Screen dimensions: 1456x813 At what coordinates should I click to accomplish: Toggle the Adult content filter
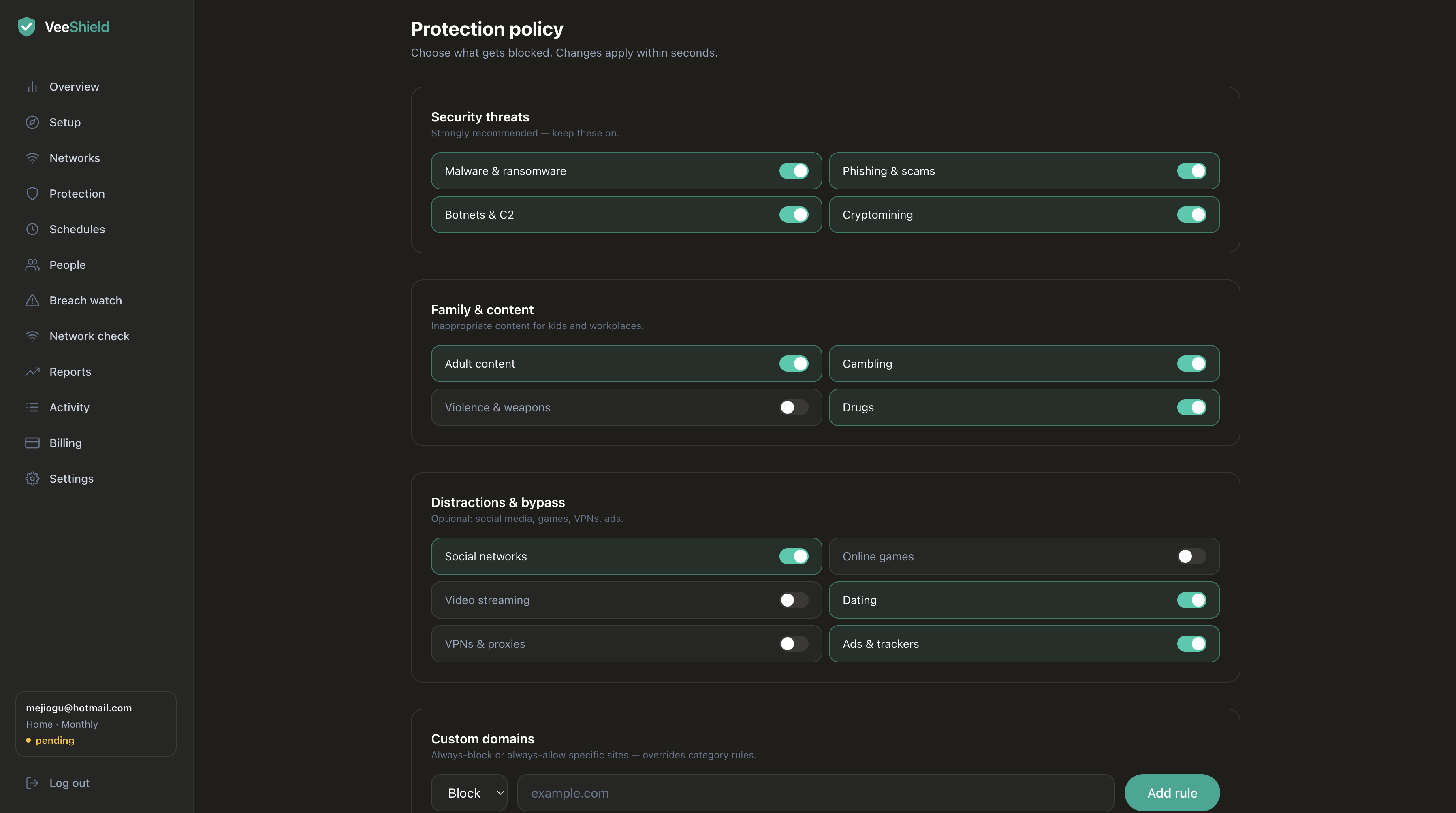794,363
